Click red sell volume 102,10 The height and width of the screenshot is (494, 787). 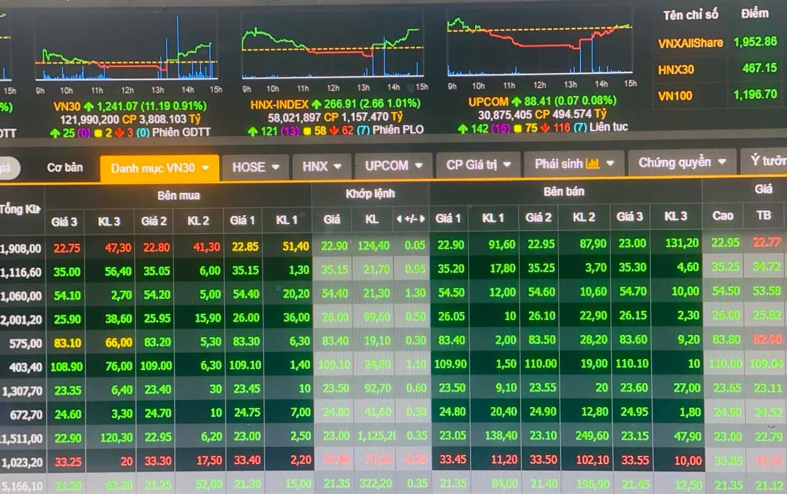click(593, 460)
